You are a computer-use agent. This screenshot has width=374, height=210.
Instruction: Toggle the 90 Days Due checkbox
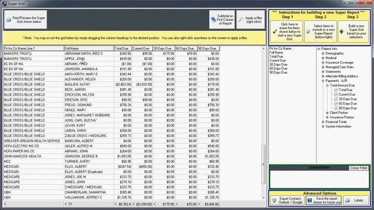tap(336, 108)
